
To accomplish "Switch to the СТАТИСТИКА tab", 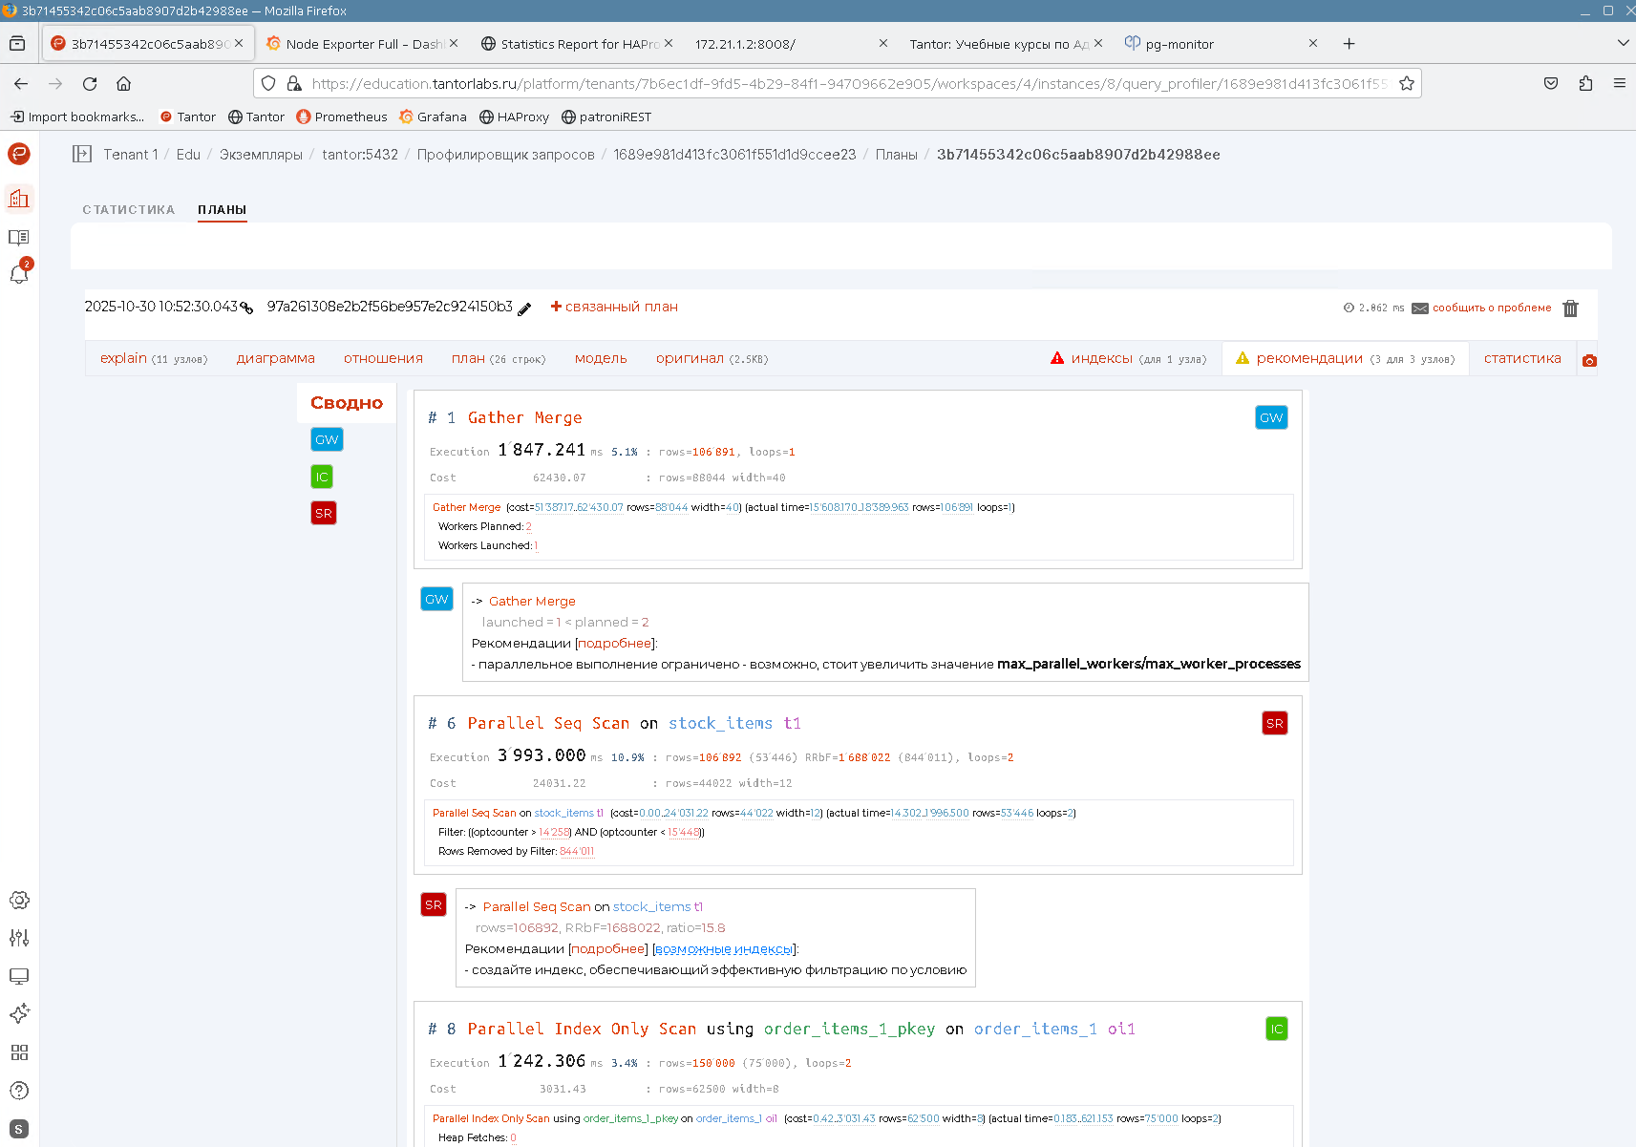I will pyautogui.click(x=128, y=209).
